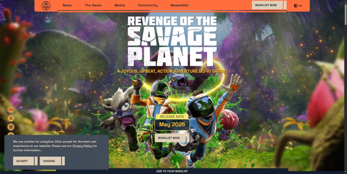This screenshot has width=347, height=174.
Task: Open the Media menu item
Action: point(120,5)
